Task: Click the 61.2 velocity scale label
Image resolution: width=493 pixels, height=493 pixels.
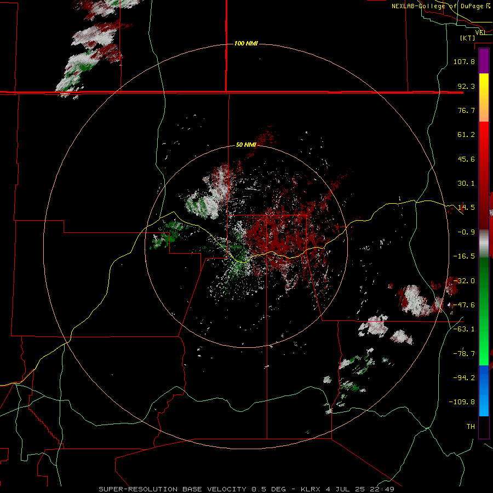Action: click(x=466, y=135)
